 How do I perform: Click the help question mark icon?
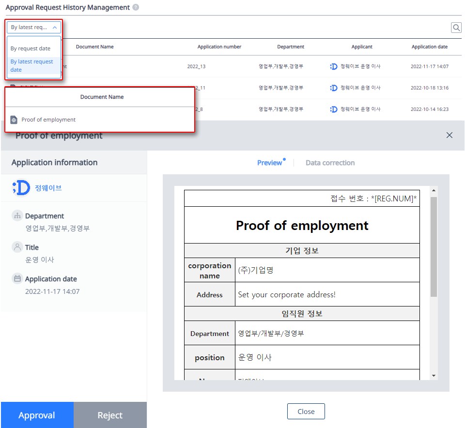click(x=136, y=7)
